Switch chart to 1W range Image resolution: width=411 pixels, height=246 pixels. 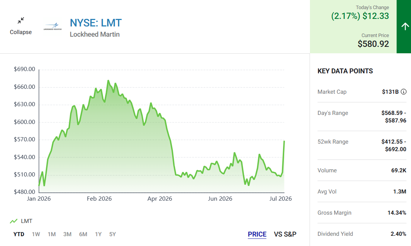pyautogui.click(x=36, y=234)
